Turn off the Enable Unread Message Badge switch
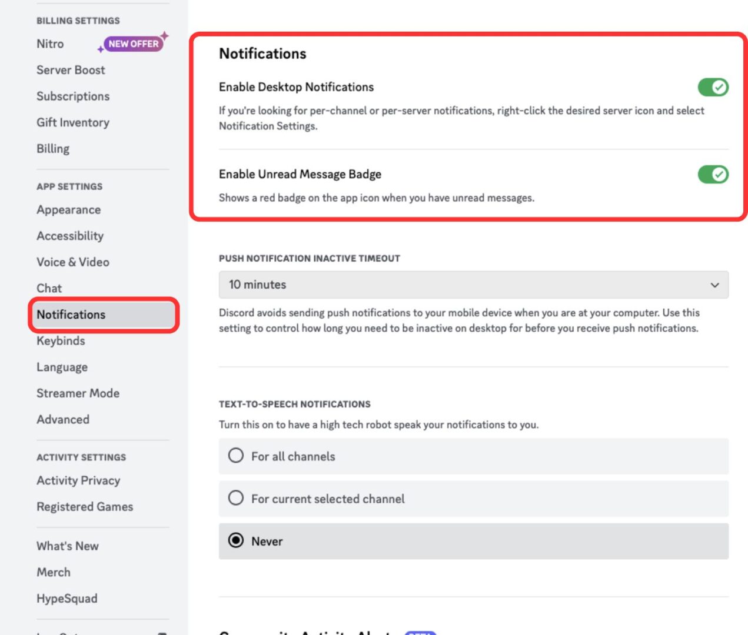 (x=713, y=175)
